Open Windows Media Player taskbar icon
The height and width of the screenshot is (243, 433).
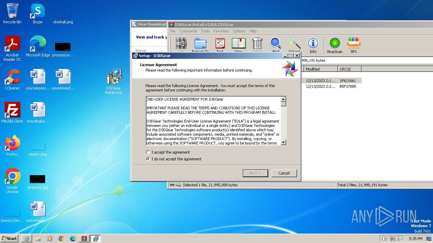click(50, 239)
